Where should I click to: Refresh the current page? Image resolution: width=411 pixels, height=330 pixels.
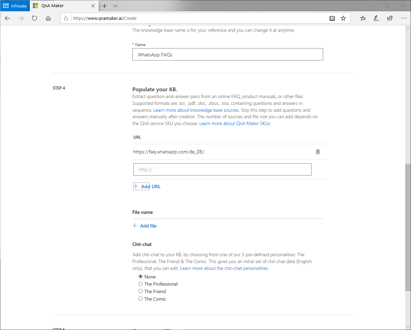35,18
